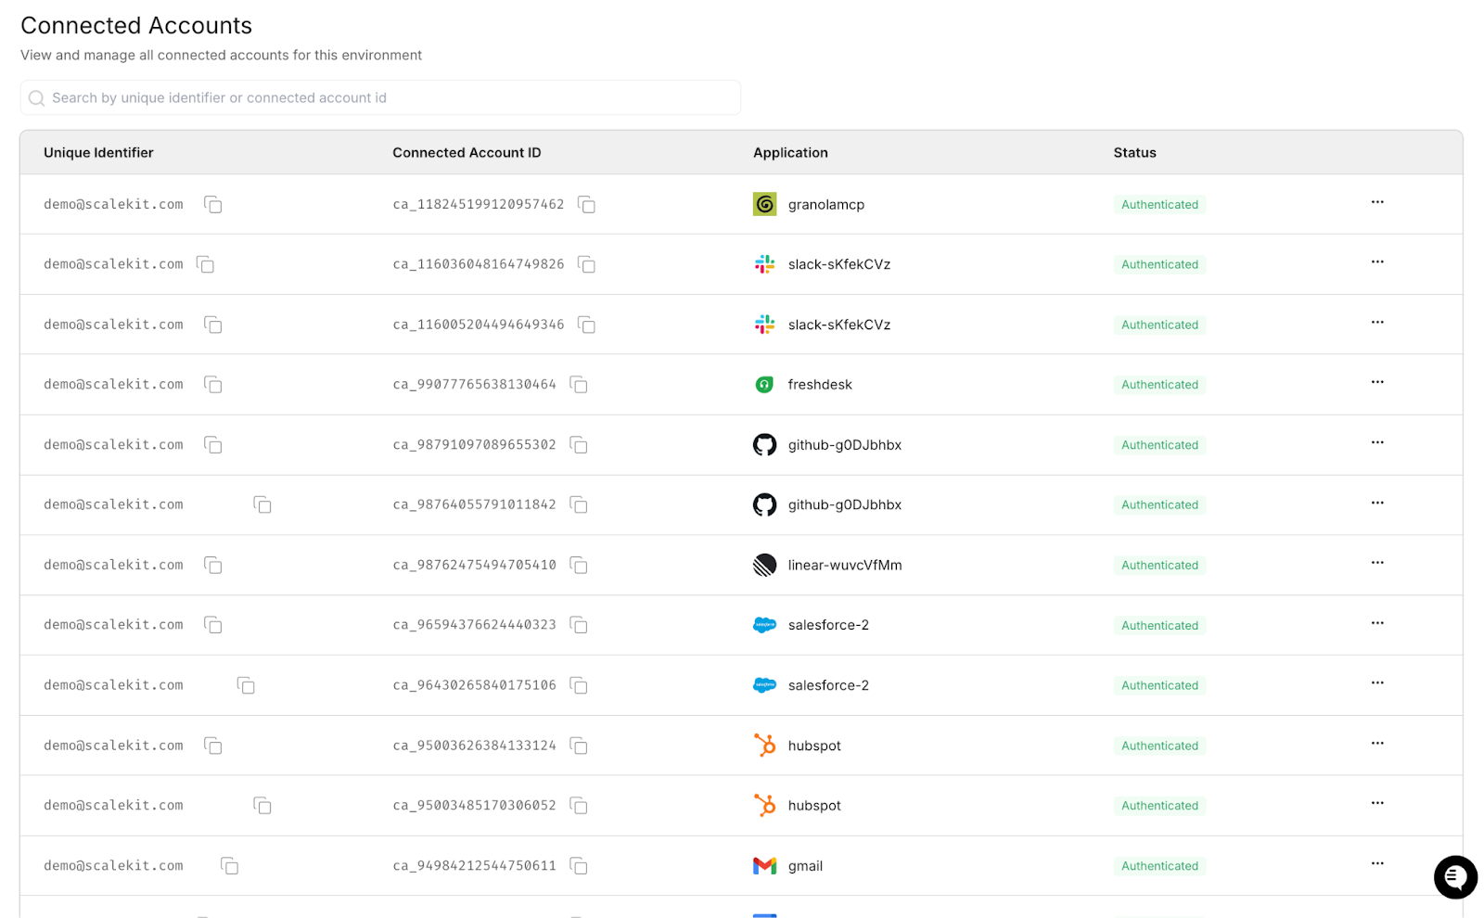Select the granolamcp application name

[x=826, y=205]
